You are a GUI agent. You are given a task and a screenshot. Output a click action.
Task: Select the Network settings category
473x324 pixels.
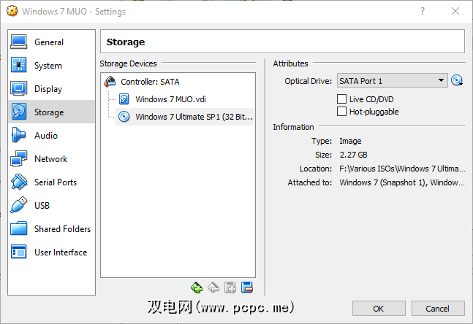[50, 159]
